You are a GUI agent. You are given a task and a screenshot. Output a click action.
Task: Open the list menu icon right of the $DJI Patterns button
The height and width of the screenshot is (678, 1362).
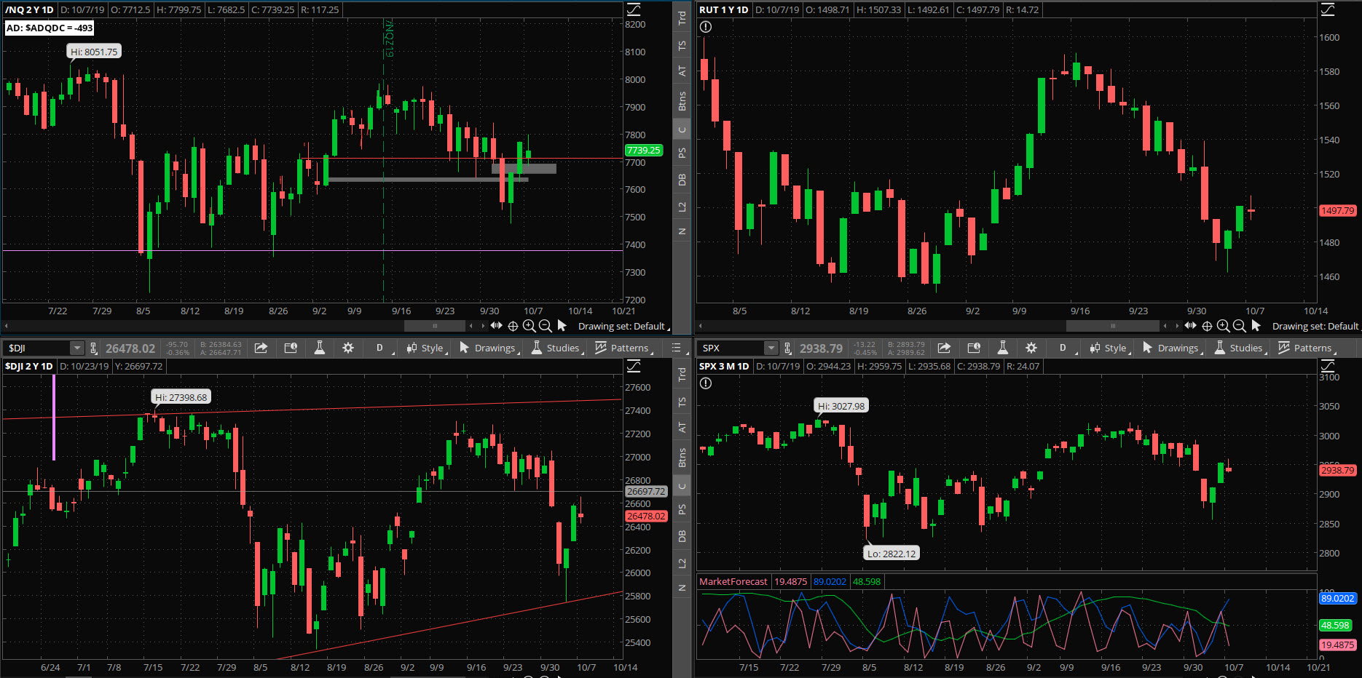(676, 348)
